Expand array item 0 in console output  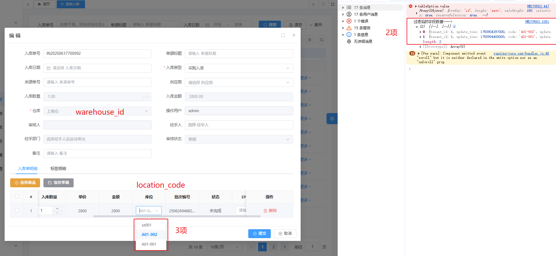420,32
